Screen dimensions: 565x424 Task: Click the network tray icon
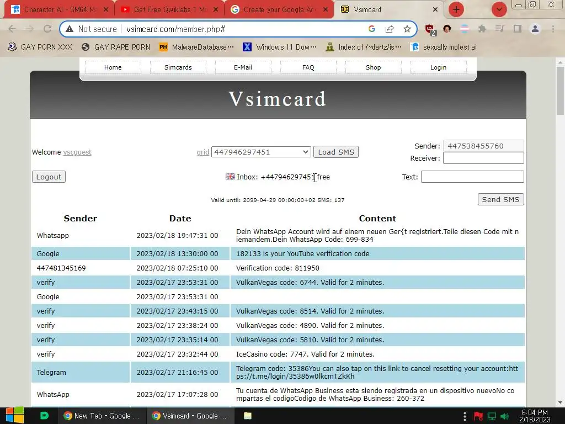pos(492,416)
